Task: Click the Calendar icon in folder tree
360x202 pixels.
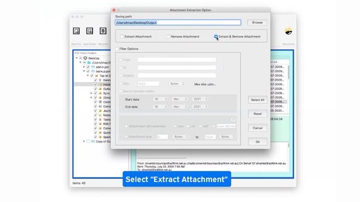Action: 100,102
